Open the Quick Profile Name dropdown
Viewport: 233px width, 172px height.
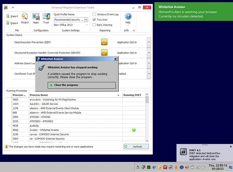(86, 20)
